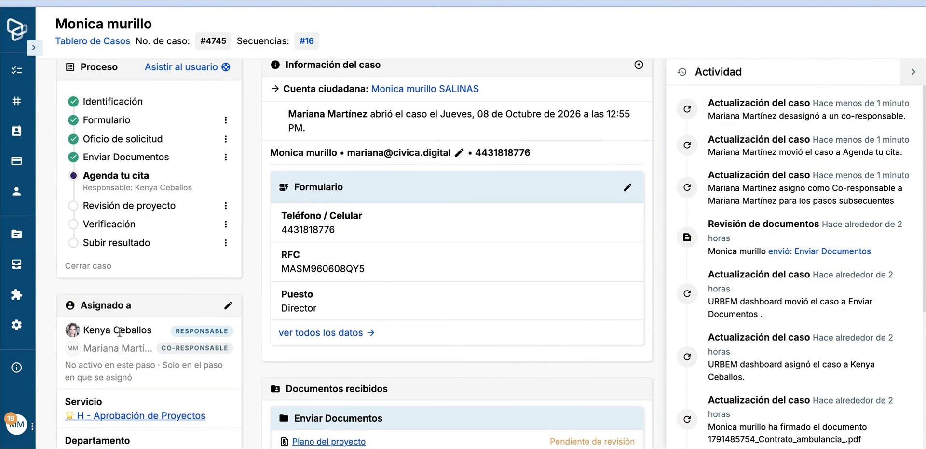Select the Agenda tu cita step

pos(116,175)
